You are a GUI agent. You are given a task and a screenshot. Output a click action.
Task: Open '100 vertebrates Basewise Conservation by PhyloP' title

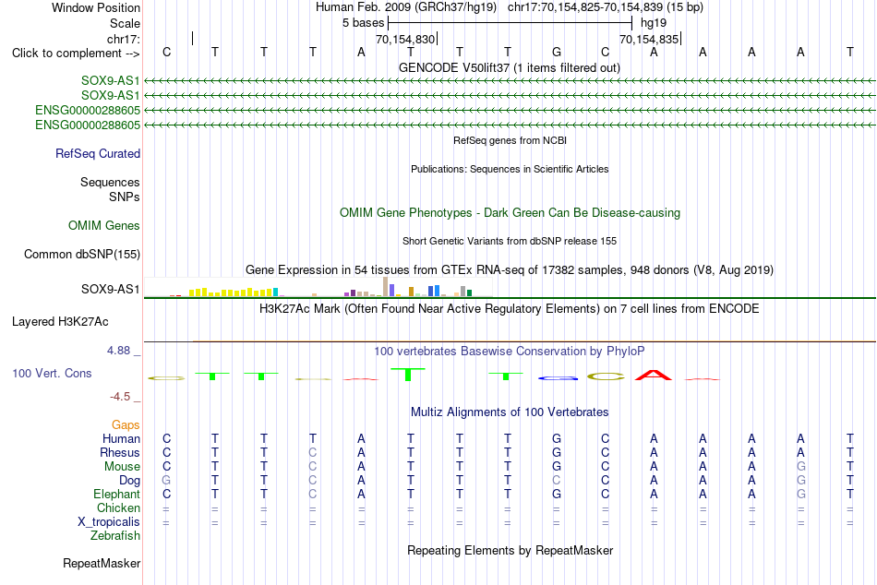click(x=509, y=352)
